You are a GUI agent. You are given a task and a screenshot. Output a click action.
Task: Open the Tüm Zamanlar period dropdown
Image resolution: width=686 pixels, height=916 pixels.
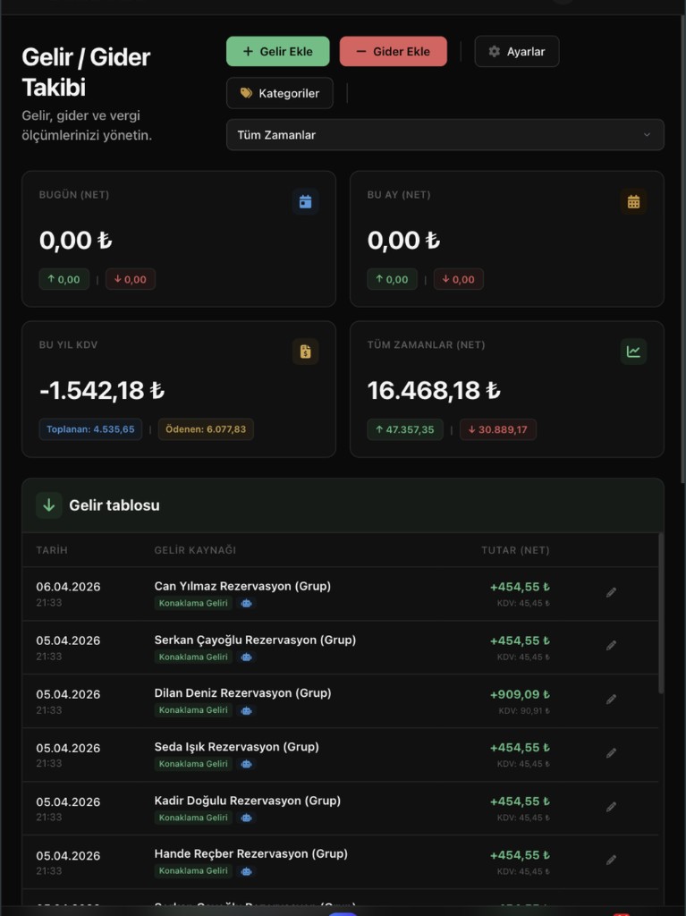coord(445,135)
